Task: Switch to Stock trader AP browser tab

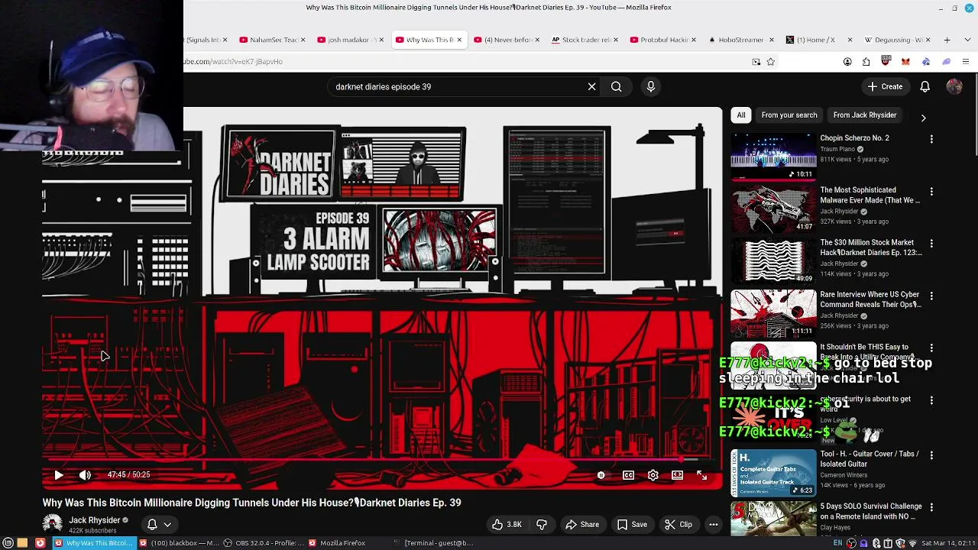Action: pos(583,40)
